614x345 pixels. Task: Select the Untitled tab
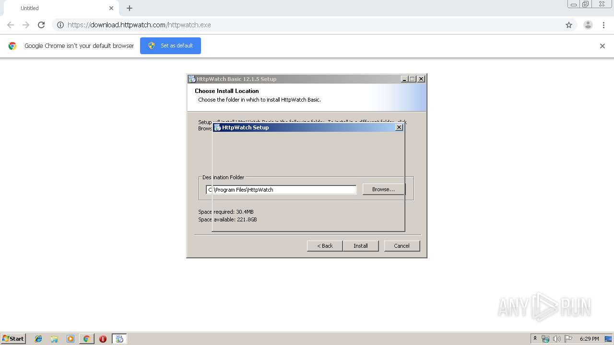60,8
